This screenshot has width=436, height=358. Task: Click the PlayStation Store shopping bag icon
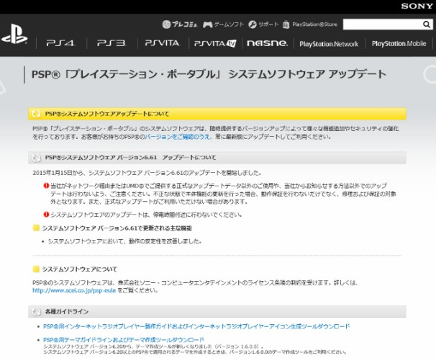[286, 24]
